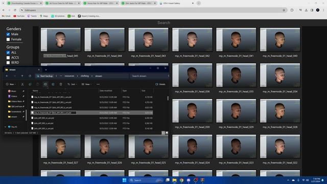Screen dimensions: 327x184
Task: Click the gallery Search field
Action: click(163, 22)
